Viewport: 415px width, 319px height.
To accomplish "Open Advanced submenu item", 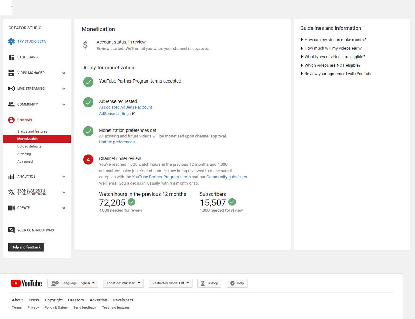I will click(25, 162).
